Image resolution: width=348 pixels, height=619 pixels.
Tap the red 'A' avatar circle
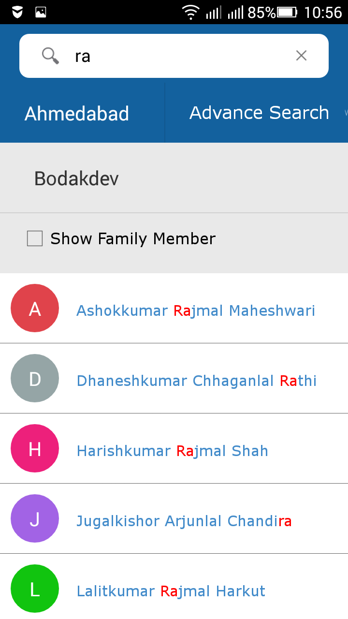[35, 309]
